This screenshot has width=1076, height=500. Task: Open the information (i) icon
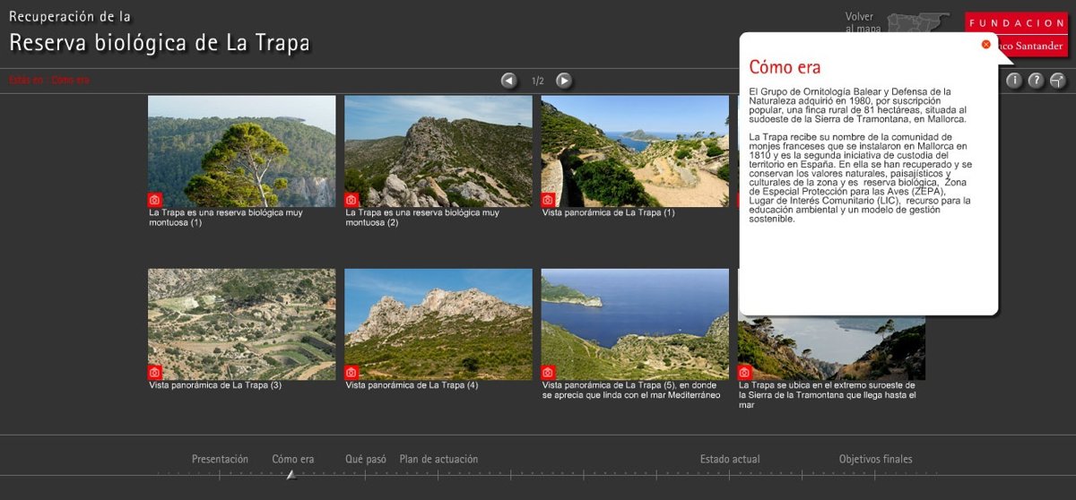point(1014,81)
